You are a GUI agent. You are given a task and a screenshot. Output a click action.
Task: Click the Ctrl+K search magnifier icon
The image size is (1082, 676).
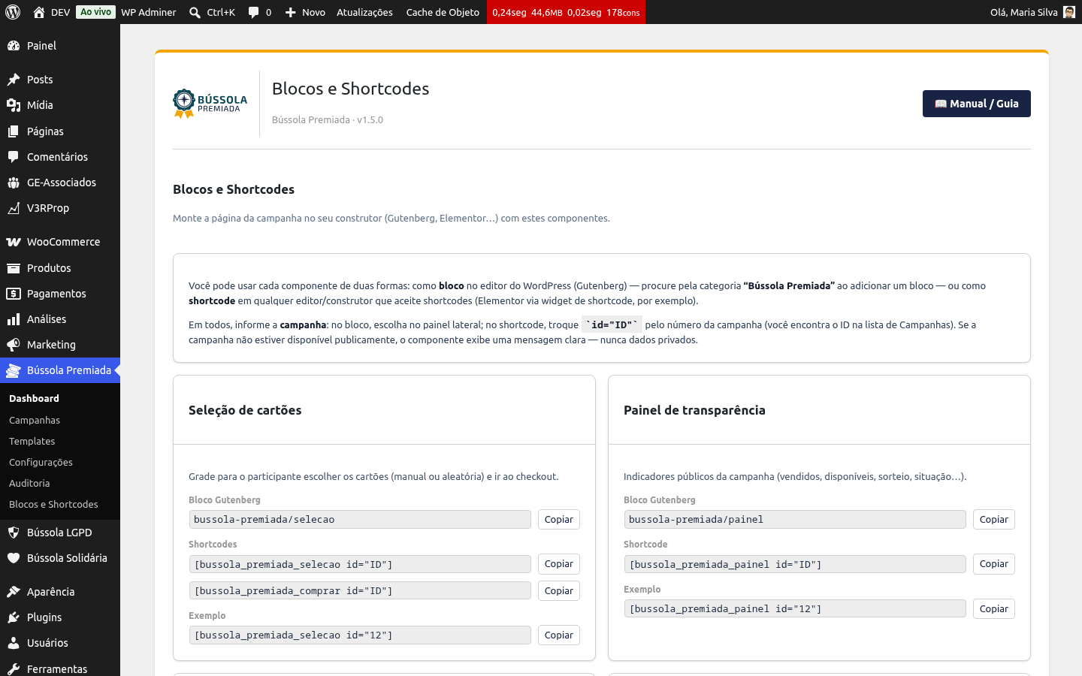coord(195,12)
